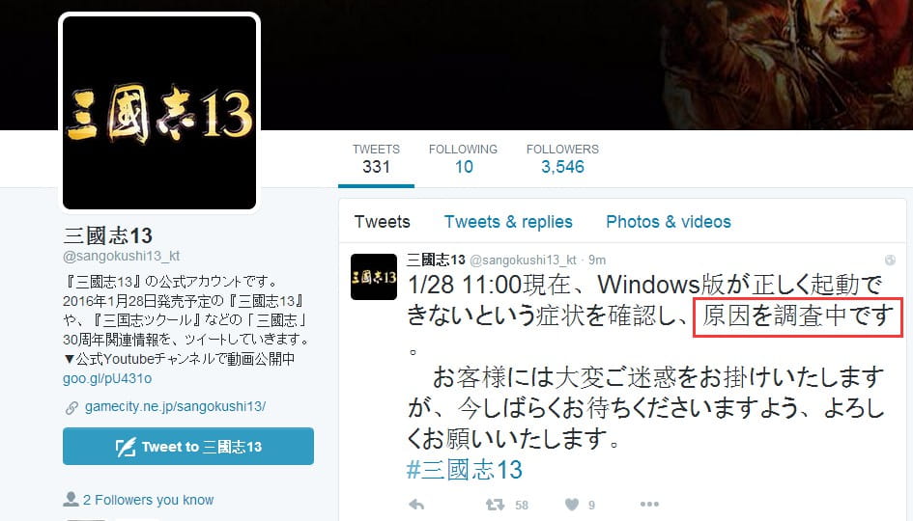The image size is (913, 521).
Task: Click the 2 Followers you know person icon
Action: [71, 499]
